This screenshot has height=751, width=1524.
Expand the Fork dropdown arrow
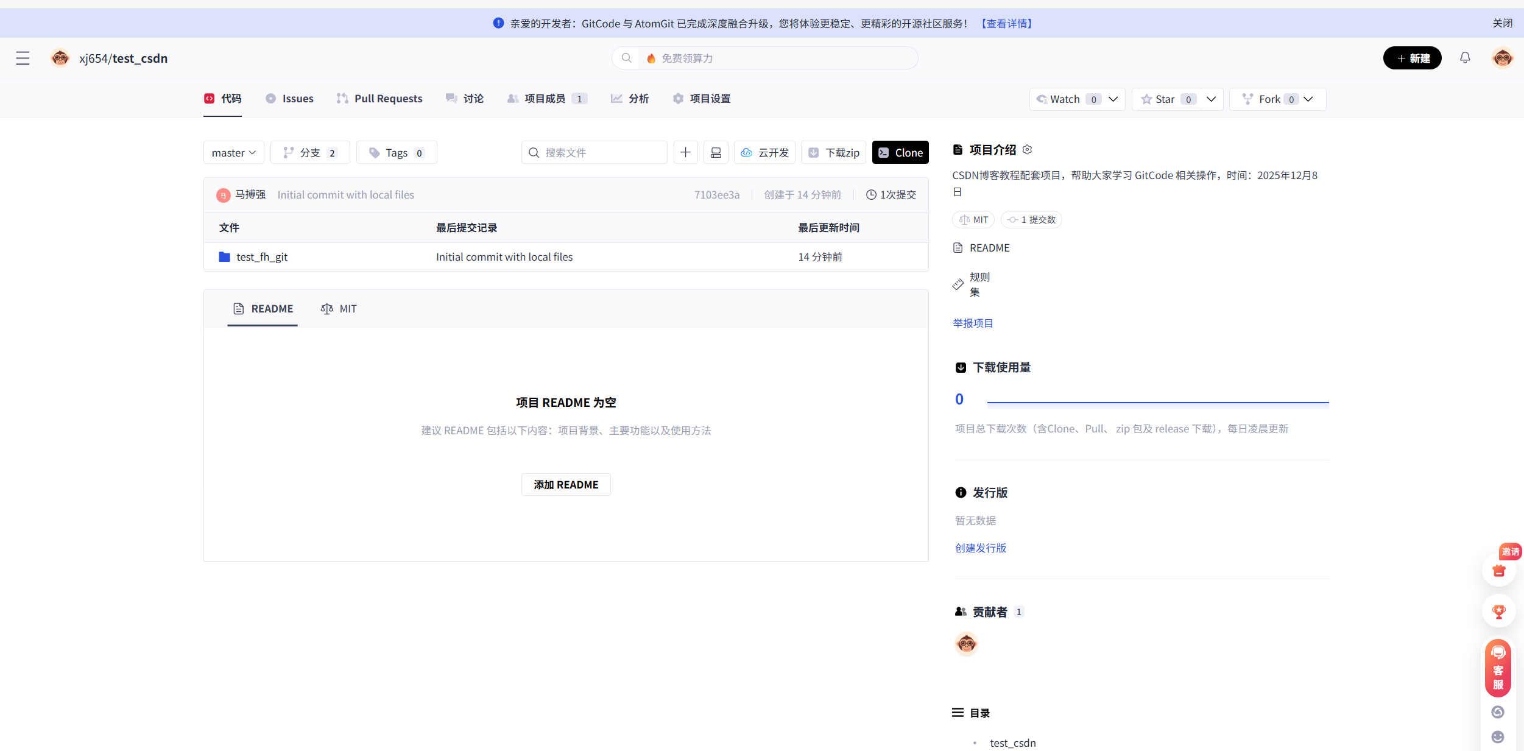coord(1309,99)
